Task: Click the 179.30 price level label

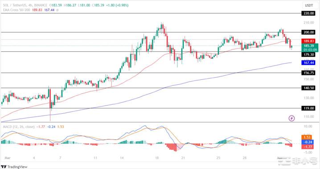Action: (309, 55)
